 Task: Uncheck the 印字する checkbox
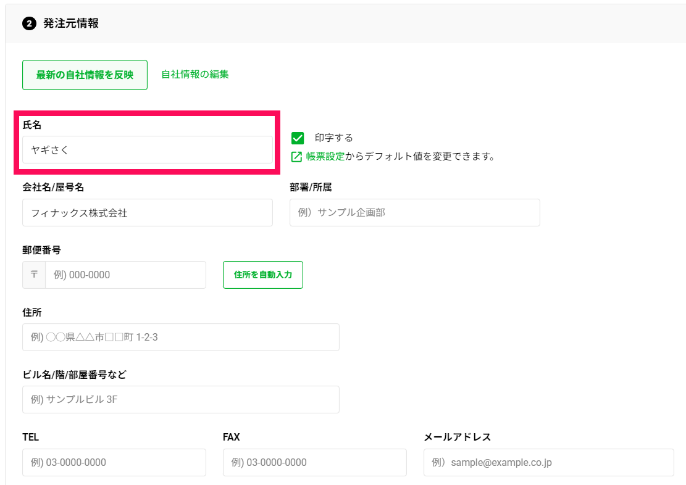(298, 138)
